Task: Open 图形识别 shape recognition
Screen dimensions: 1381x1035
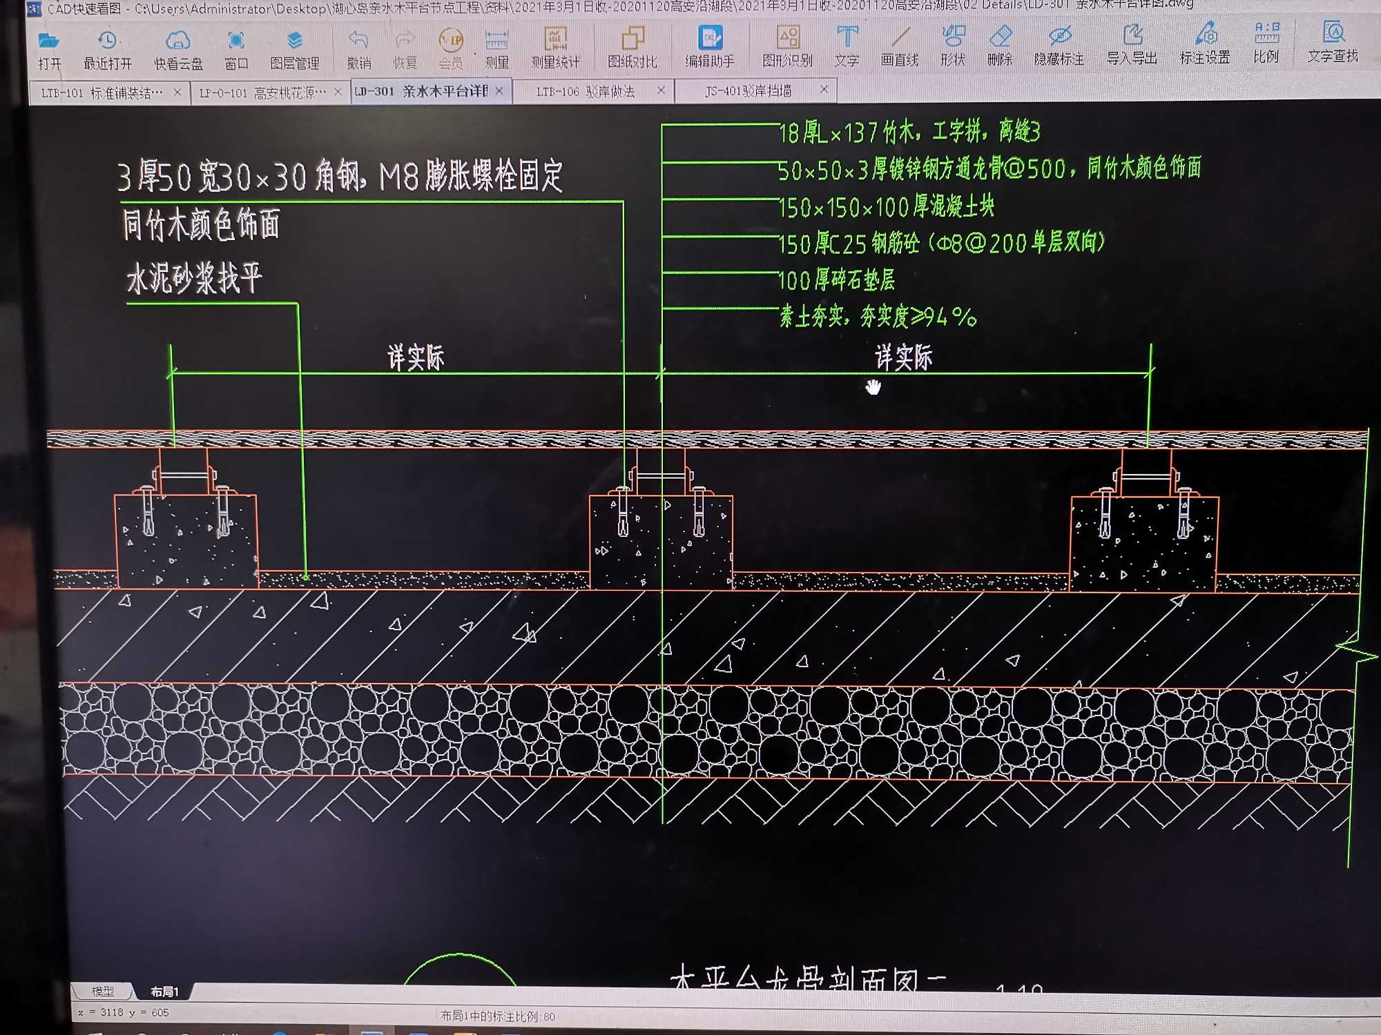Action: [788, 47]
